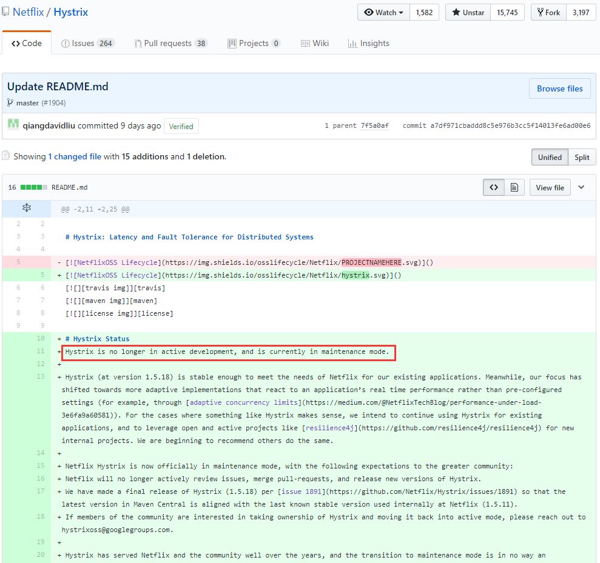This screenshot has width=600, height=563.
Task: Click the diffstat green blocks indicator
Action: coord(34,187)
